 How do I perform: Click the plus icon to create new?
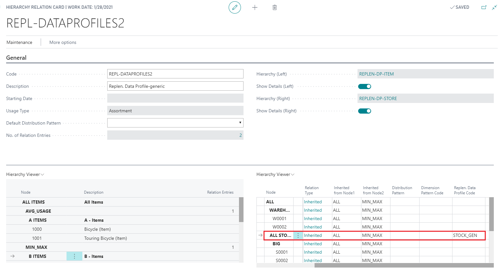tap(255, 7)
